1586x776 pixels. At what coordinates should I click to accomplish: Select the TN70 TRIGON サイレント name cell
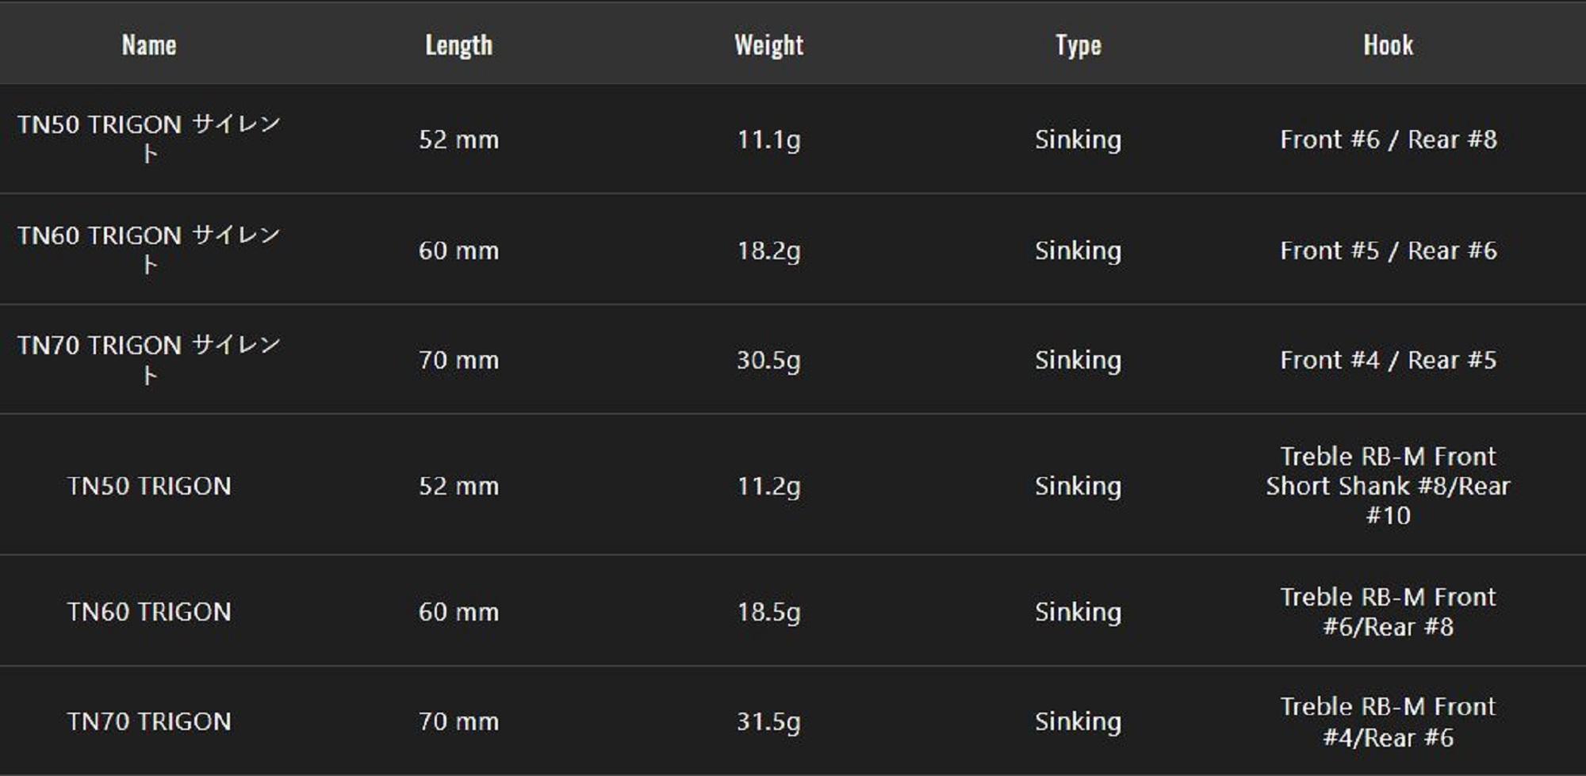[x=149, y=360]
